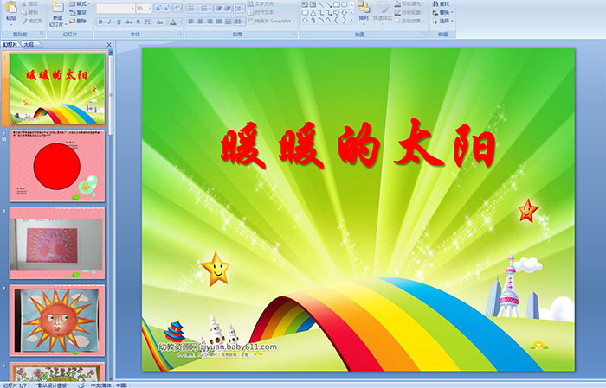Image resolution: width=606 pixels, height=388 pixels.
Task: Toggle Align Text Right
Action: (210, 22)
